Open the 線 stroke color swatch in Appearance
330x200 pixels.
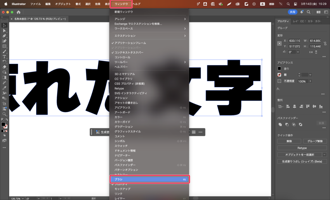point(279,75)
